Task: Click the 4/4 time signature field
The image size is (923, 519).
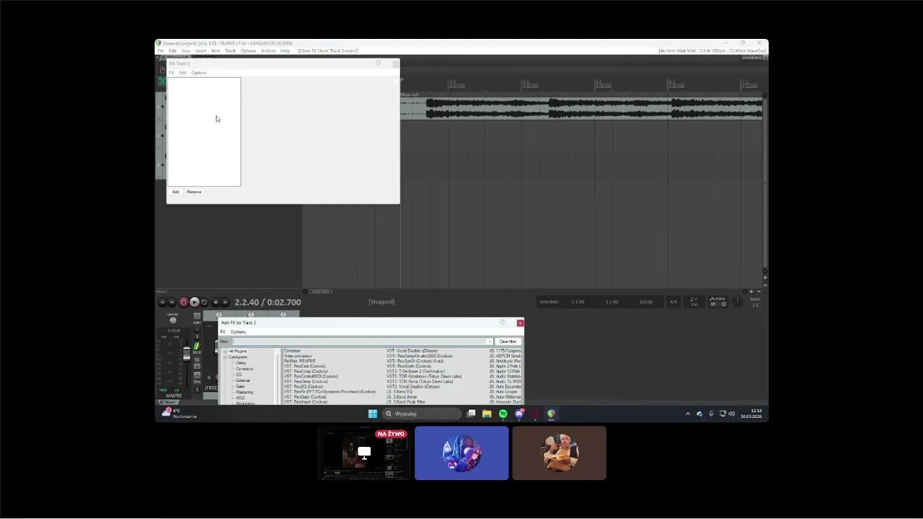Action: click(674, 302)
